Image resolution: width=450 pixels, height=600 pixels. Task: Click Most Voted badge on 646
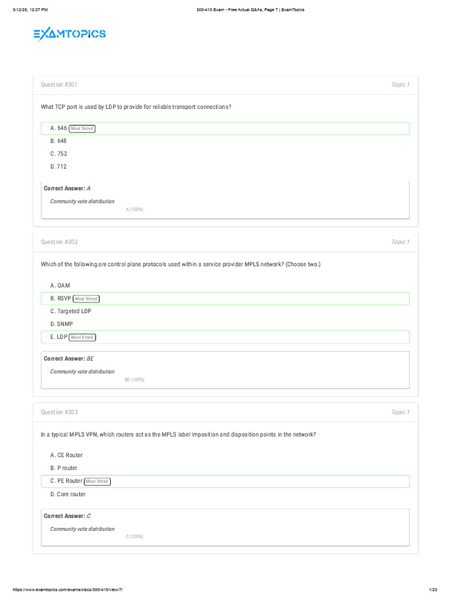(x=82, y=128)
